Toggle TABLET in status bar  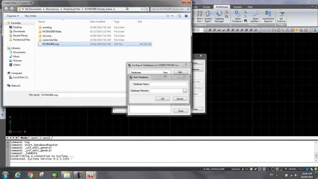click(x=301, y=169)
